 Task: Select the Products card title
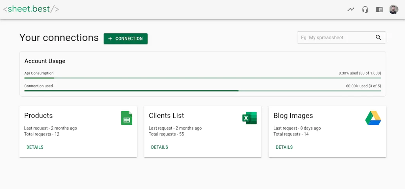point(38,116)
